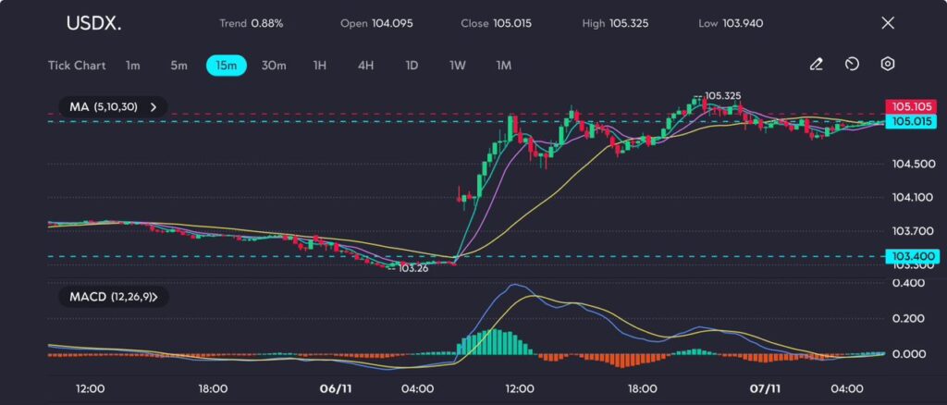Image resolution: width=947 pixels, height=405 pixels.
Task: Choose the 1H timeframe
Action: coord(319,66)
